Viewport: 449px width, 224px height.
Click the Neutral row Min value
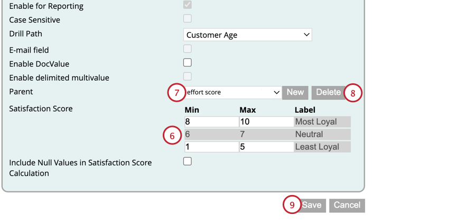pos(211,134)
